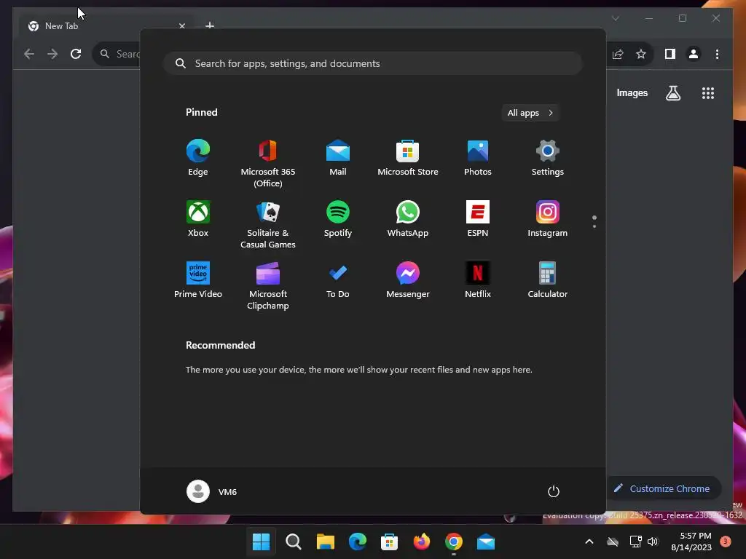This screenshot has width=746, height=559.
Task: Launch Spotify from pinned apps
Action: click(x=338, y=219)
